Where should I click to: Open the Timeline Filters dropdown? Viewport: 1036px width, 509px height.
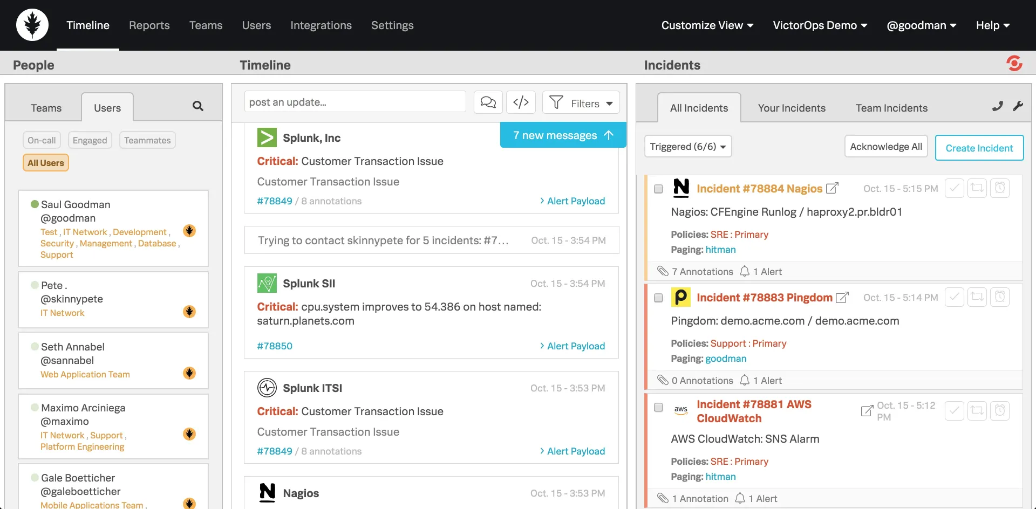point(581,102)
